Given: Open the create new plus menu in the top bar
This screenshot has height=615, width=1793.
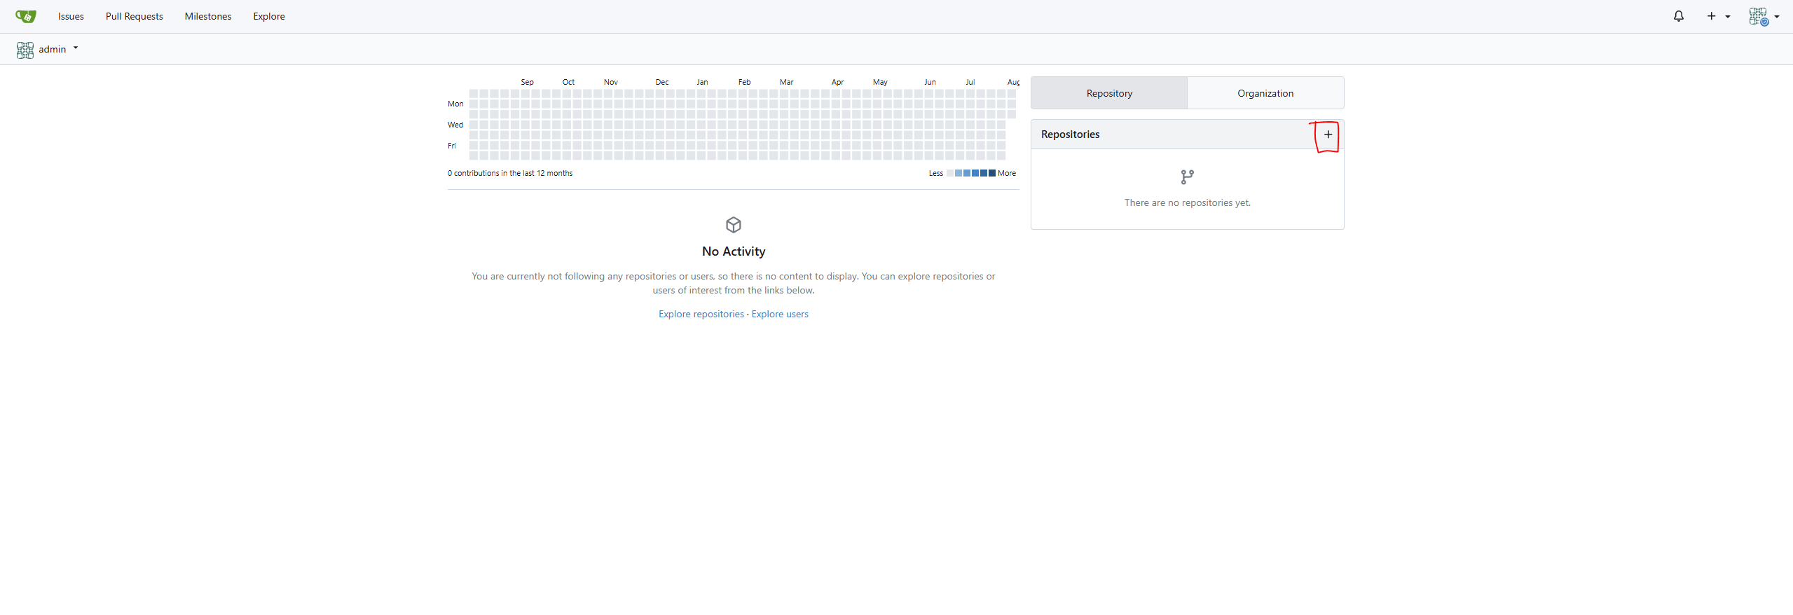Looking at the screenshot, I should tap(1718, 16).
